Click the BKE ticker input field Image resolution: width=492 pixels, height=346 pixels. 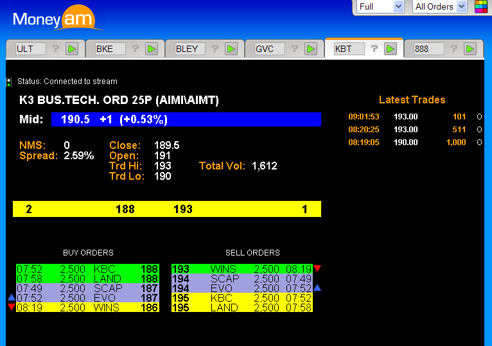pyautogui.click(x=110, y=49)
